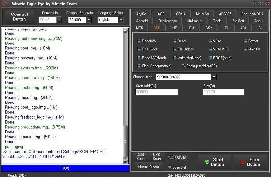Open the Choose type SPD8810/6820 dropdown
Viewport: 271px width, 177px height.
click(214, 77)
